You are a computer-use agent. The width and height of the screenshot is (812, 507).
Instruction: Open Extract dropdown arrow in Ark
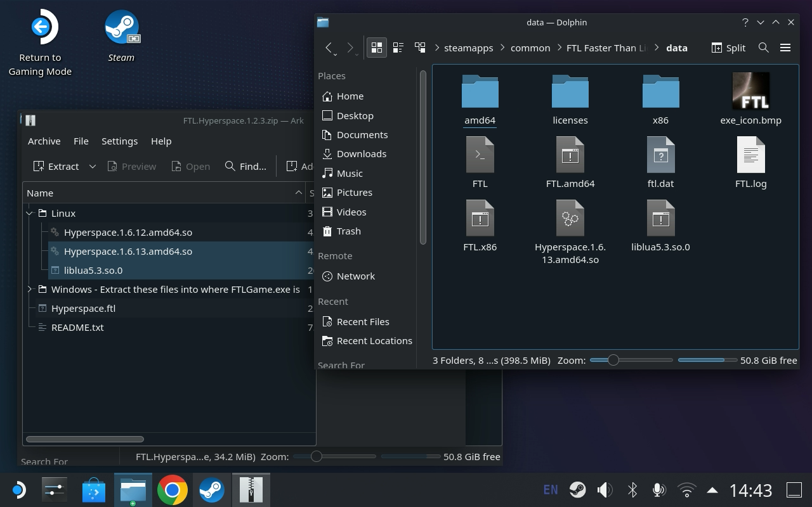click(92, 166)
